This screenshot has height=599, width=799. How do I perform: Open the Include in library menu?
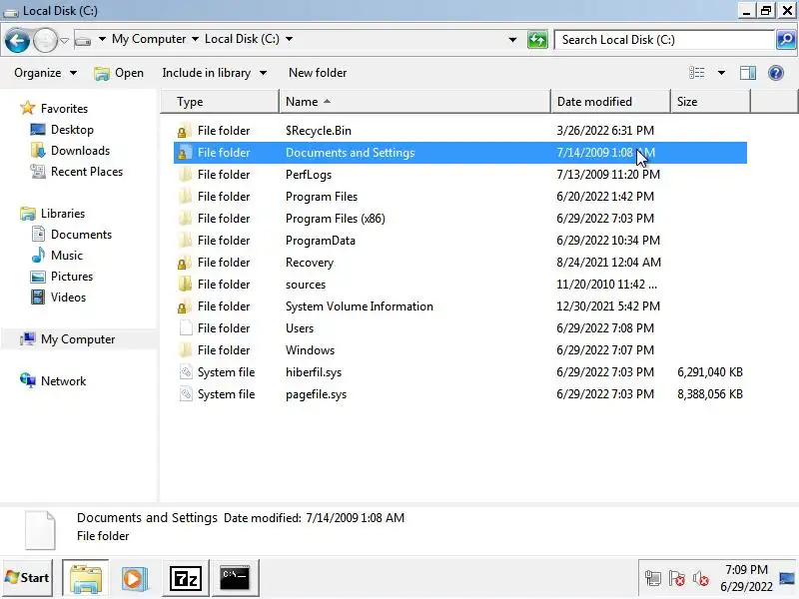tap(214, 73)
